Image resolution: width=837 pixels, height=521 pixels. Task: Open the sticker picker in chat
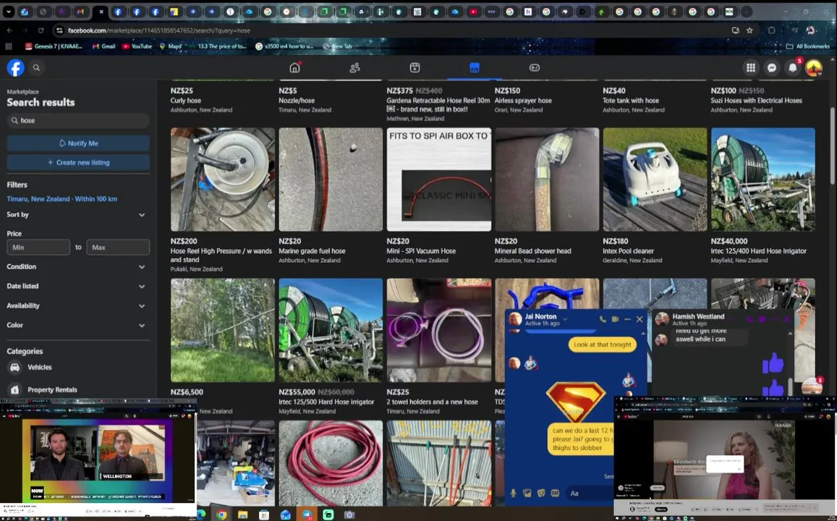coord(540,494)
